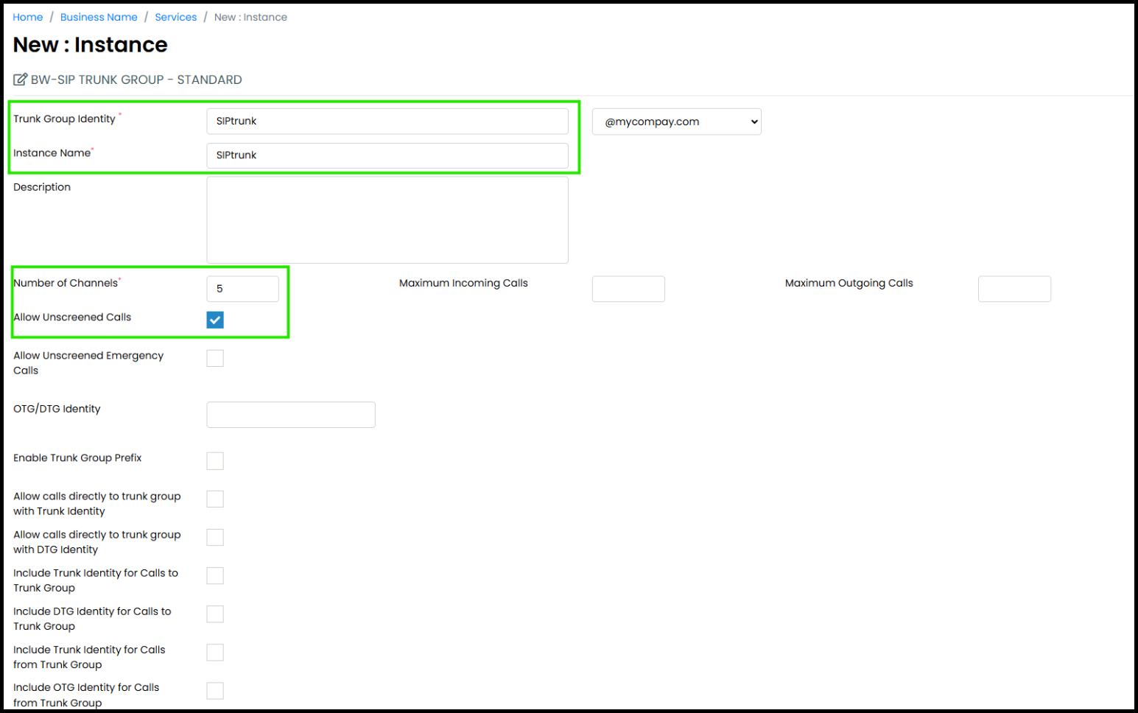Viewport: 1138px width, 713px height.
Task: Go to Home breadcrumb link
Action: (x=28, y=17)
